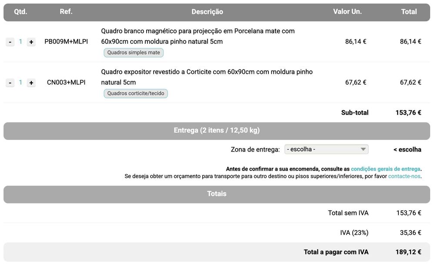Click the dropdown arrow next to escolha
The width and height of the screenshot is (435, 267).
coord(363,149)
